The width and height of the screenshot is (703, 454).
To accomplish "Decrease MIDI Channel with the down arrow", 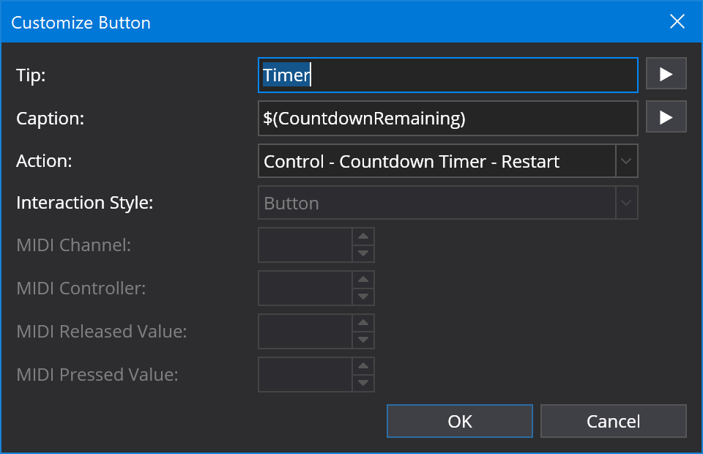I will tap(364, 252).
